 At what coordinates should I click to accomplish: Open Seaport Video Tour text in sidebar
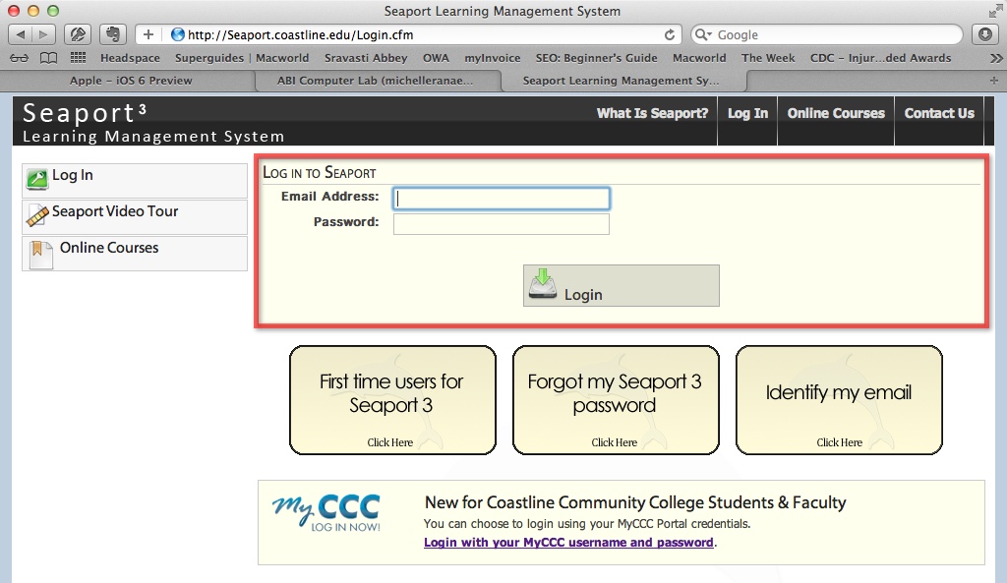[x=115, y=211]
